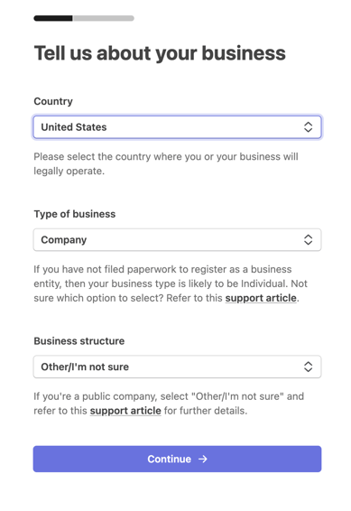Open the Type of business dropdown showing Company

[177, 240]
